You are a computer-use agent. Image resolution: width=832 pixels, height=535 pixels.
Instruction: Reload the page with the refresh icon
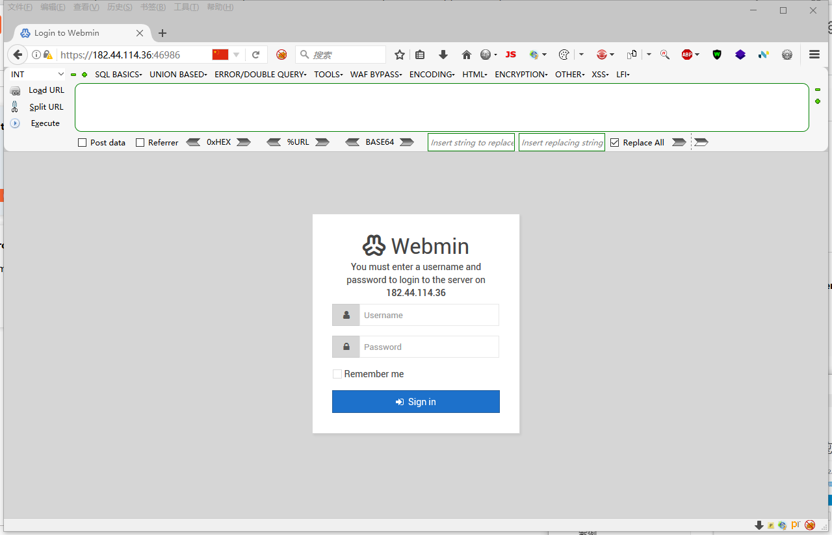point(256,55)
